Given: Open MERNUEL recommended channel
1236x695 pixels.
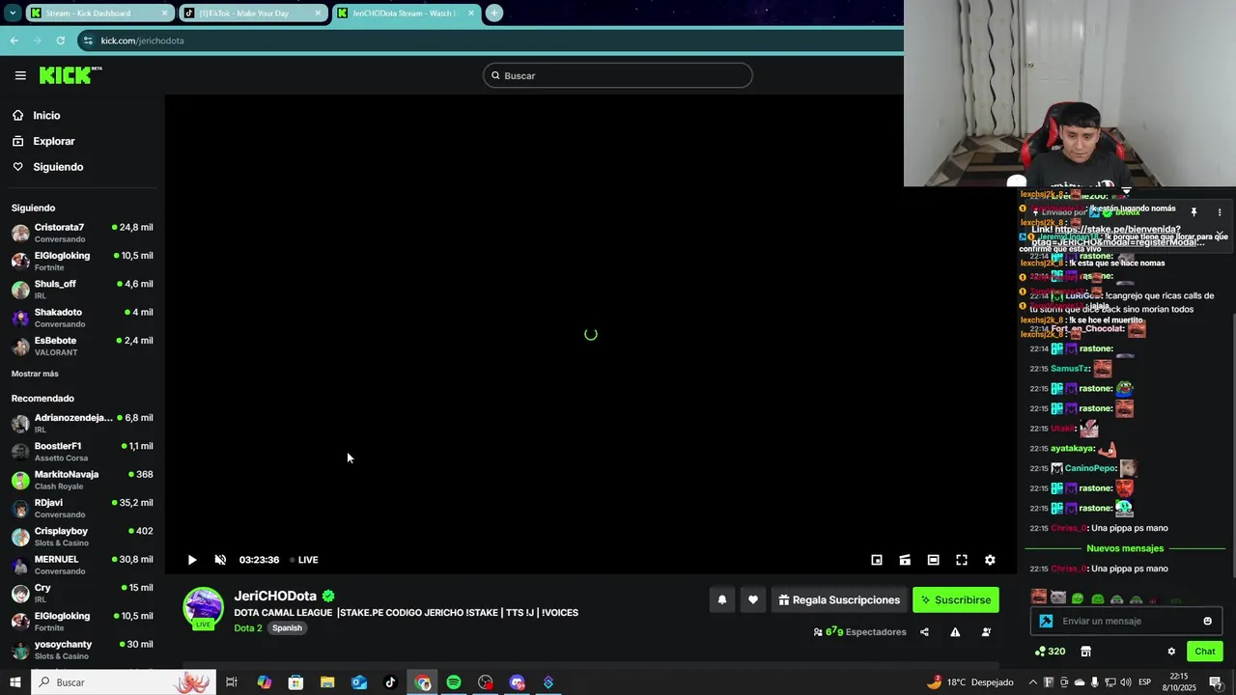Looking at the screenshot, I should [x=82, y=565].
